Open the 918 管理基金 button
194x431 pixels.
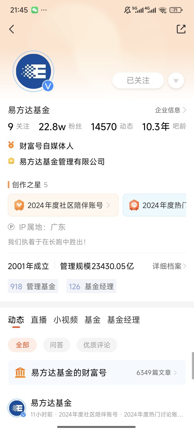point(33,286)
